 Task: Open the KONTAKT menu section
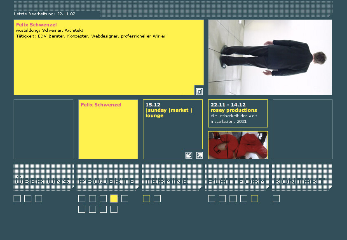pyautogui.click(x=302, y=177)
